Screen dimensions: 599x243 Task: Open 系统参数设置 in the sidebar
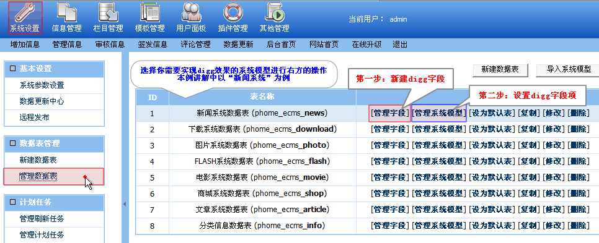(x=42, y=85)
